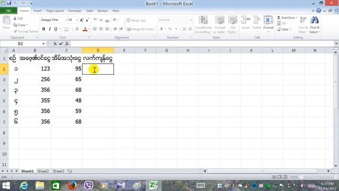Click Clear eraser button
This screenshot has height=191, width=339.
pos(284,29)
